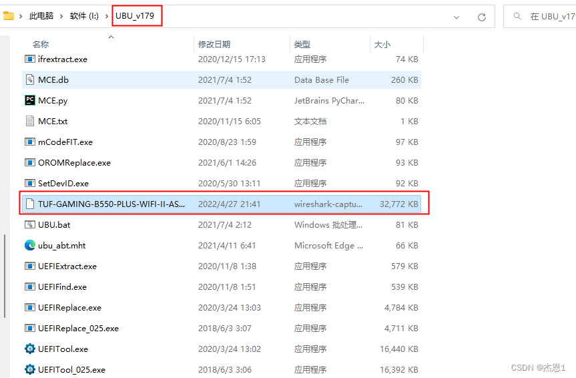Sort files by 类型 column
This screenshot has width=576, height=378.
[302, 45]
